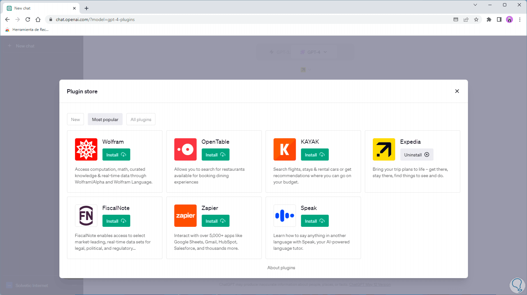Click the Expedia plugin title
This screenshot has width=527, height=295.
point(410,142)
